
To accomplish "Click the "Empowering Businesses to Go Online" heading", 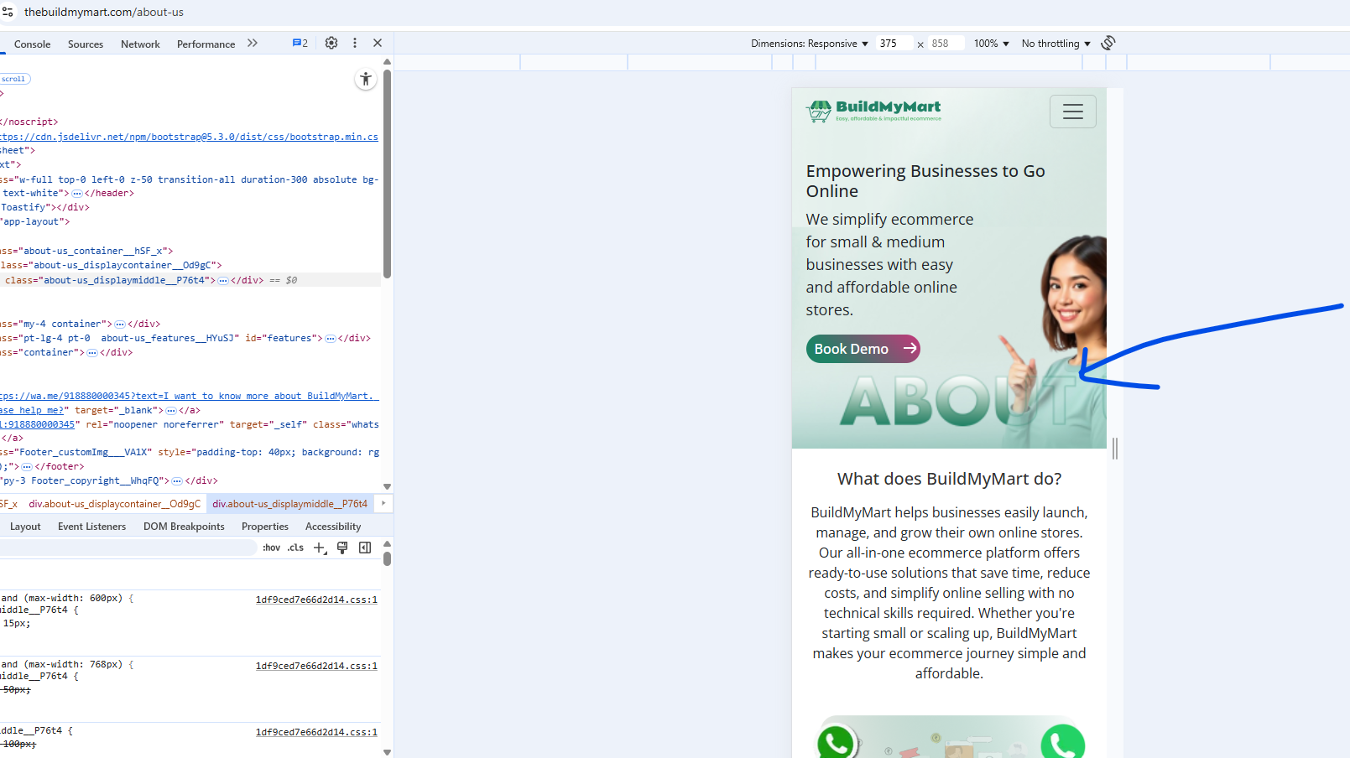I will coord(925,181).
